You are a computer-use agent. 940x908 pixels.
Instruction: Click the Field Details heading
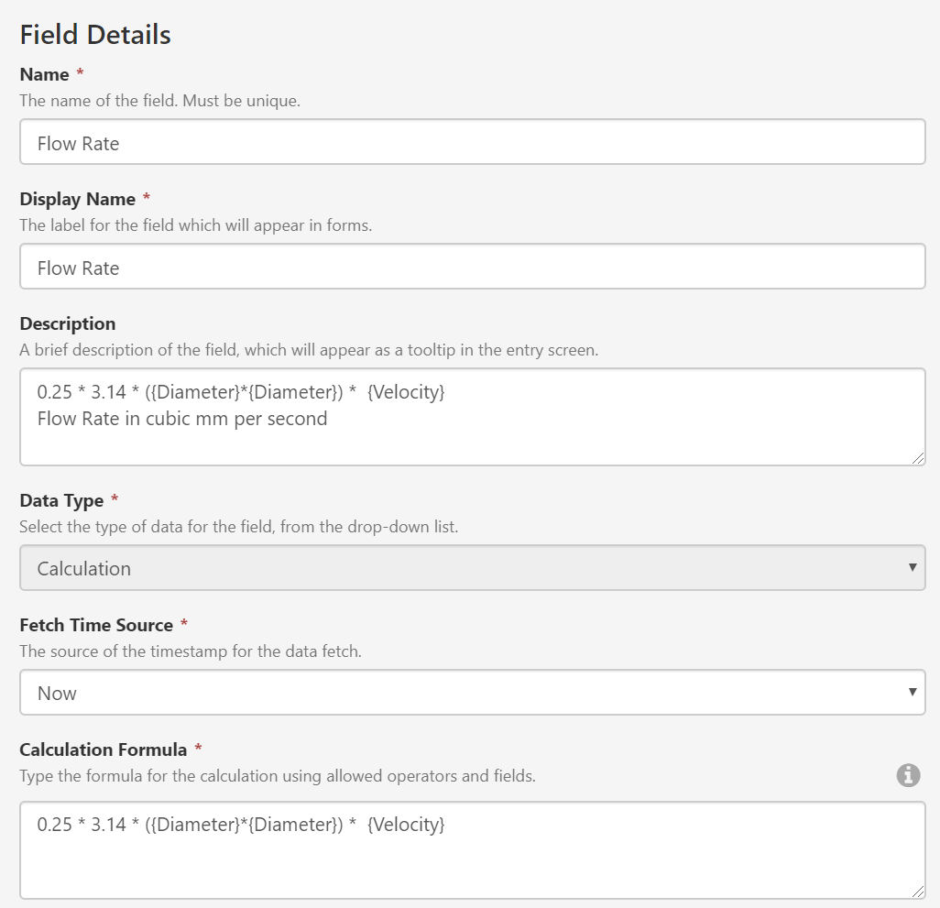[x=95, y=35]
